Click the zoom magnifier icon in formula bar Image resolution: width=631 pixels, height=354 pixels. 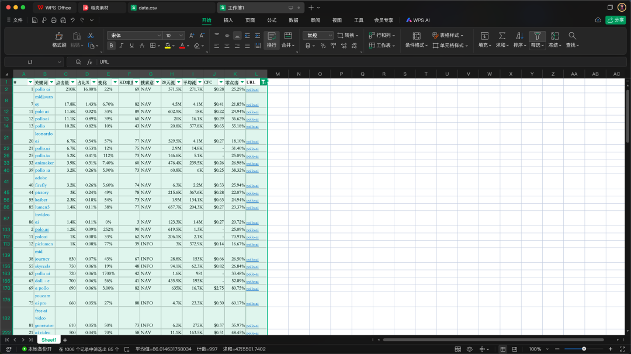coord(78,62)
